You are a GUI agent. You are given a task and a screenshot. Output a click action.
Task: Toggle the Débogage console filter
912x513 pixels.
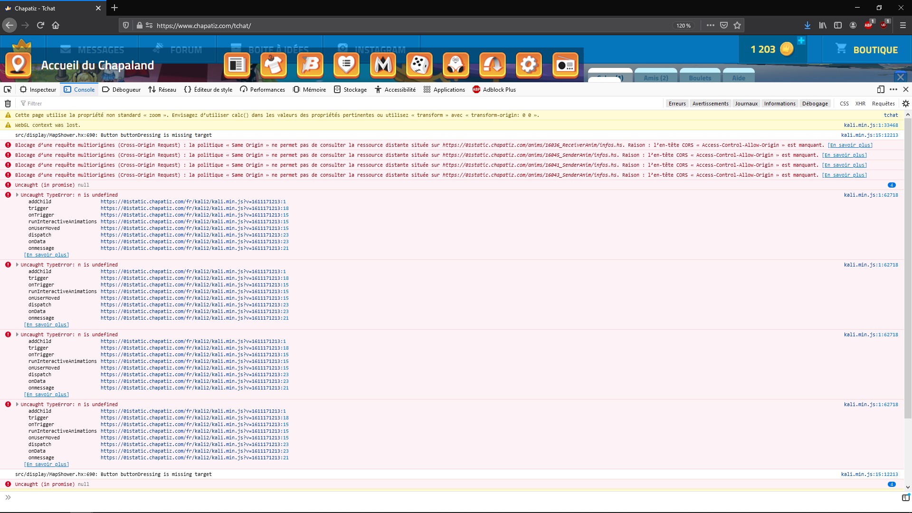point(815,104)
